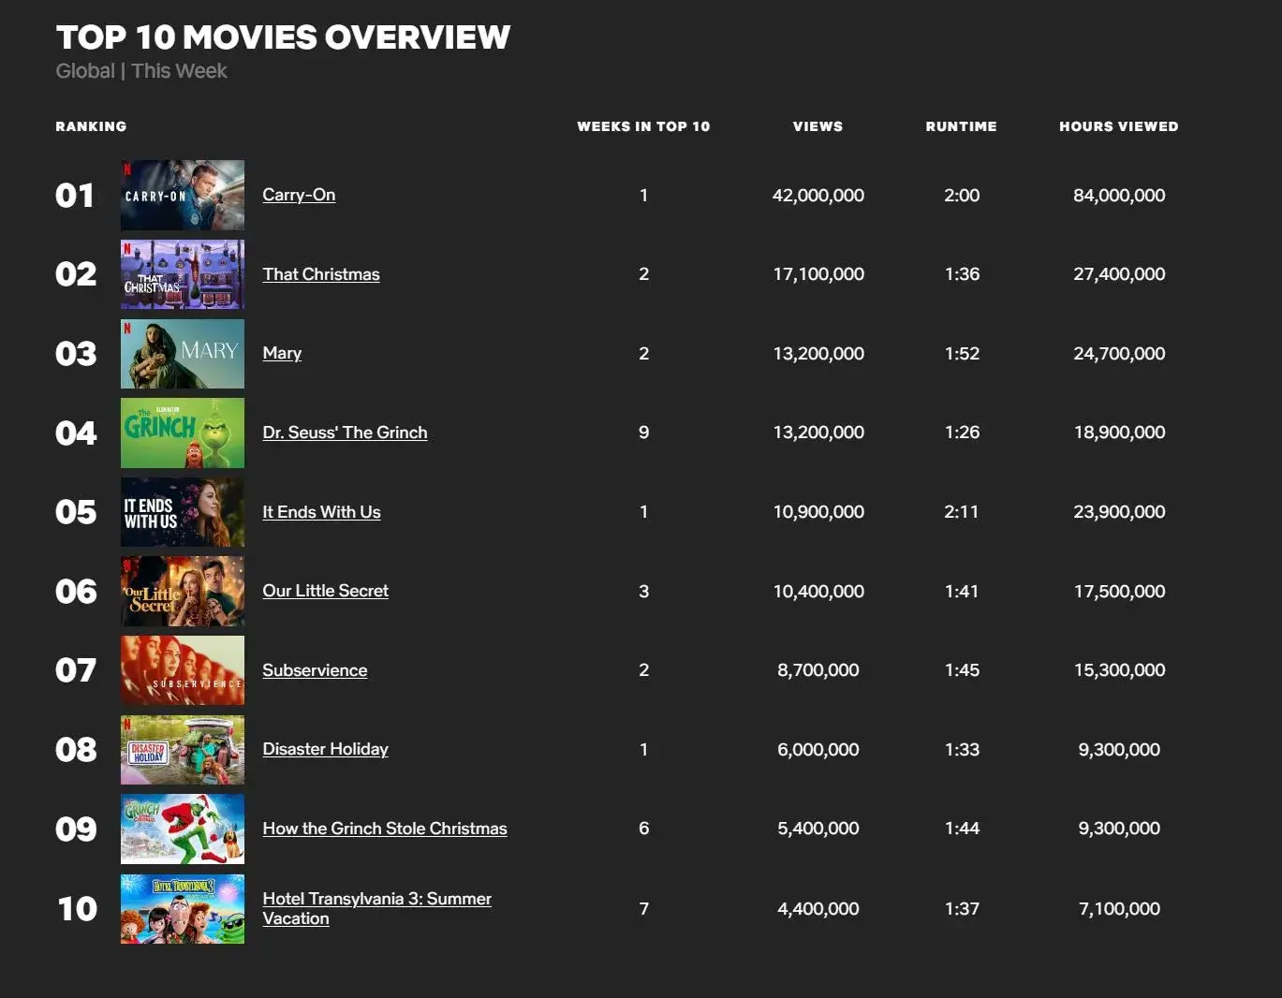
Task: Click the RUNTIME column header
Action: [961, 126]
